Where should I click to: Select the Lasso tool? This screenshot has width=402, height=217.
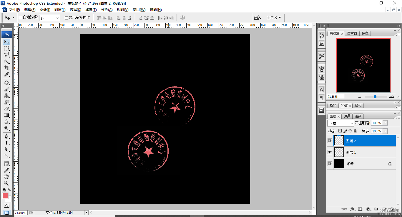6,55
